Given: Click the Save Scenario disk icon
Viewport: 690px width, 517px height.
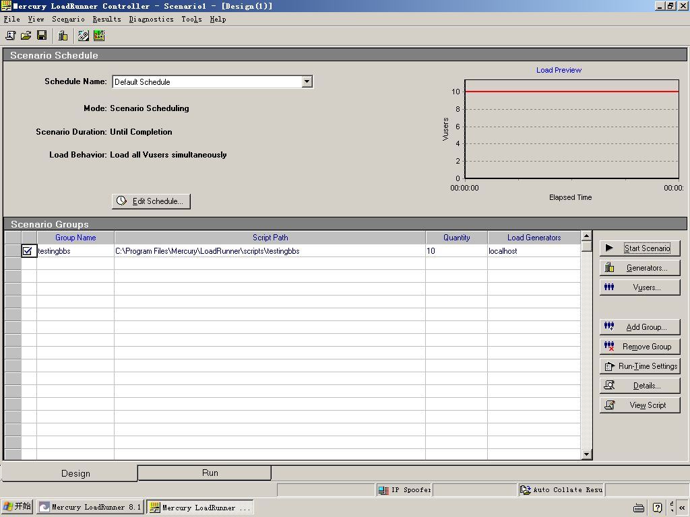Looking at the screenshot, I should click(42, 36).
